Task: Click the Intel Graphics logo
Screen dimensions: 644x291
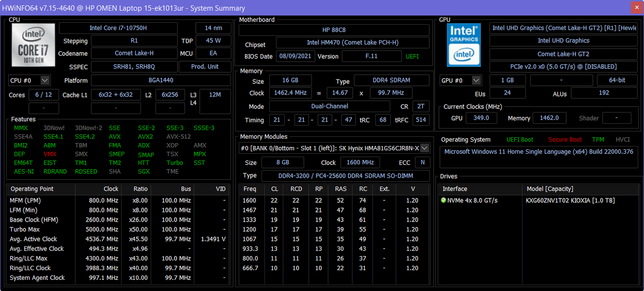Action: (x=464, y=45)
